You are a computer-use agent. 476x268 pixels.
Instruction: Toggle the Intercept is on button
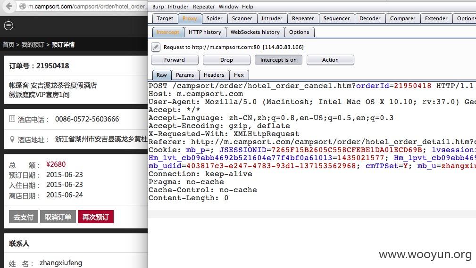point(278,60)
